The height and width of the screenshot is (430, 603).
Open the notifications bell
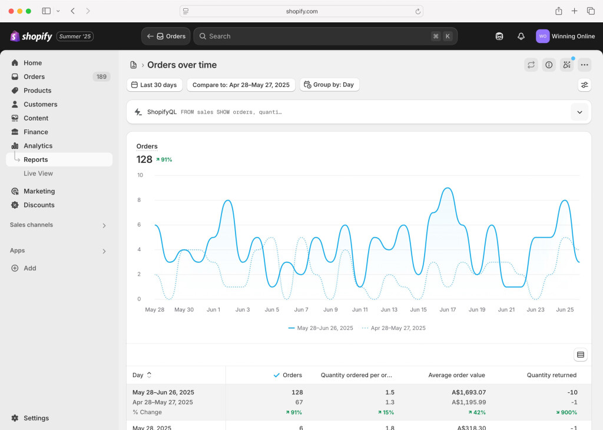point(521,36)
